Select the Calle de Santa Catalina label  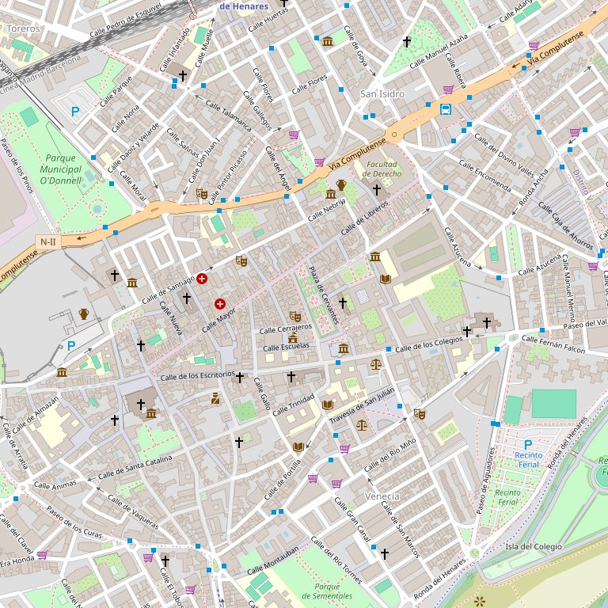click(x=135, y=468)
